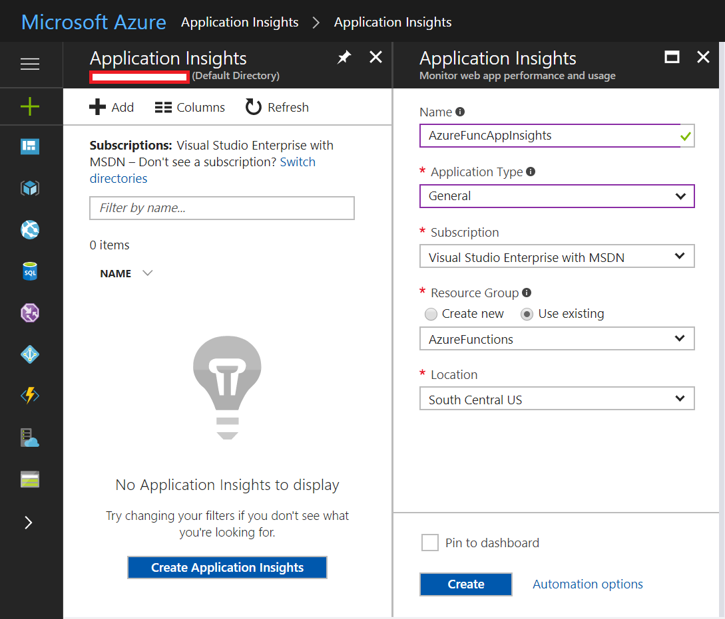
Task: Click the green plus New resource icon
Action: coord(30,106)
